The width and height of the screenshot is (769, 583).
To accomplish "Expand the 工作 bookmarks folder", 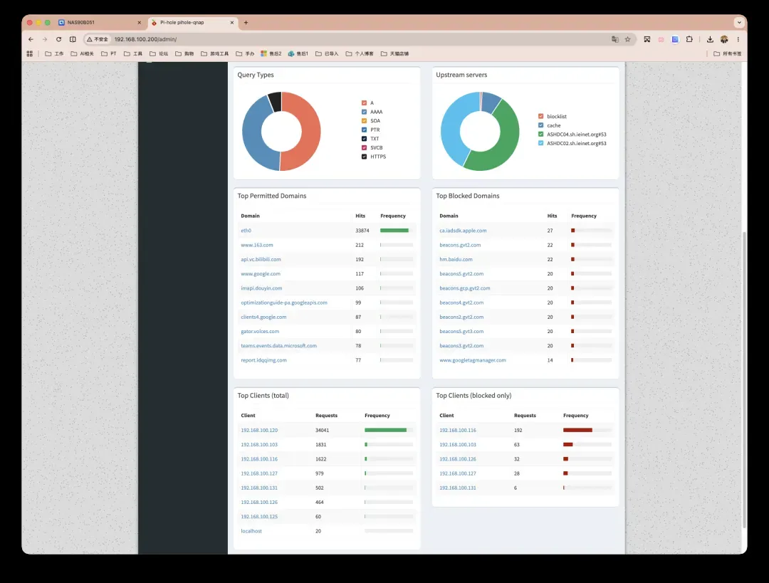I will [x=54, y=53].
